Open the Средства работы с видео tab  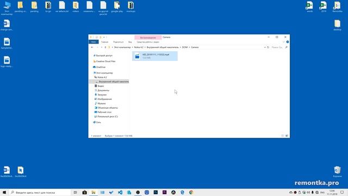tap(148, 42)
